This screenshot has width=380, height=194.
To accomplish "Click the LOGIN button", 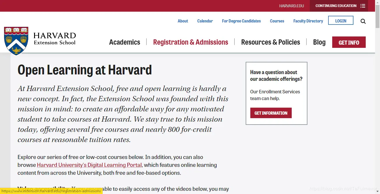I will tap(341, 21).
